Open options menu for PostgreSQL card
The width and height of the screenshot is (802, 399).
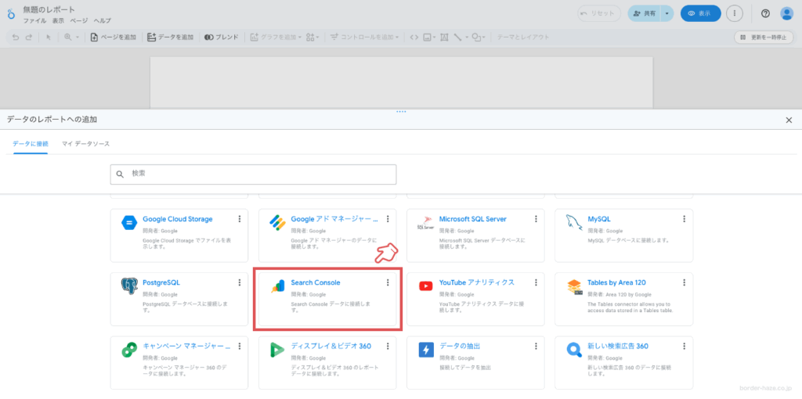coord(240,282)
